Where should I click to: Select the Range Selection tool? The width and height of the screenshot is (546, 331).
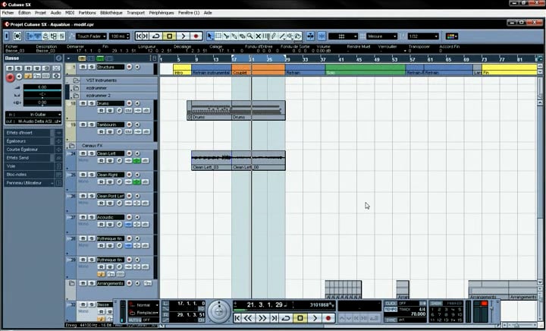[218, 36]
